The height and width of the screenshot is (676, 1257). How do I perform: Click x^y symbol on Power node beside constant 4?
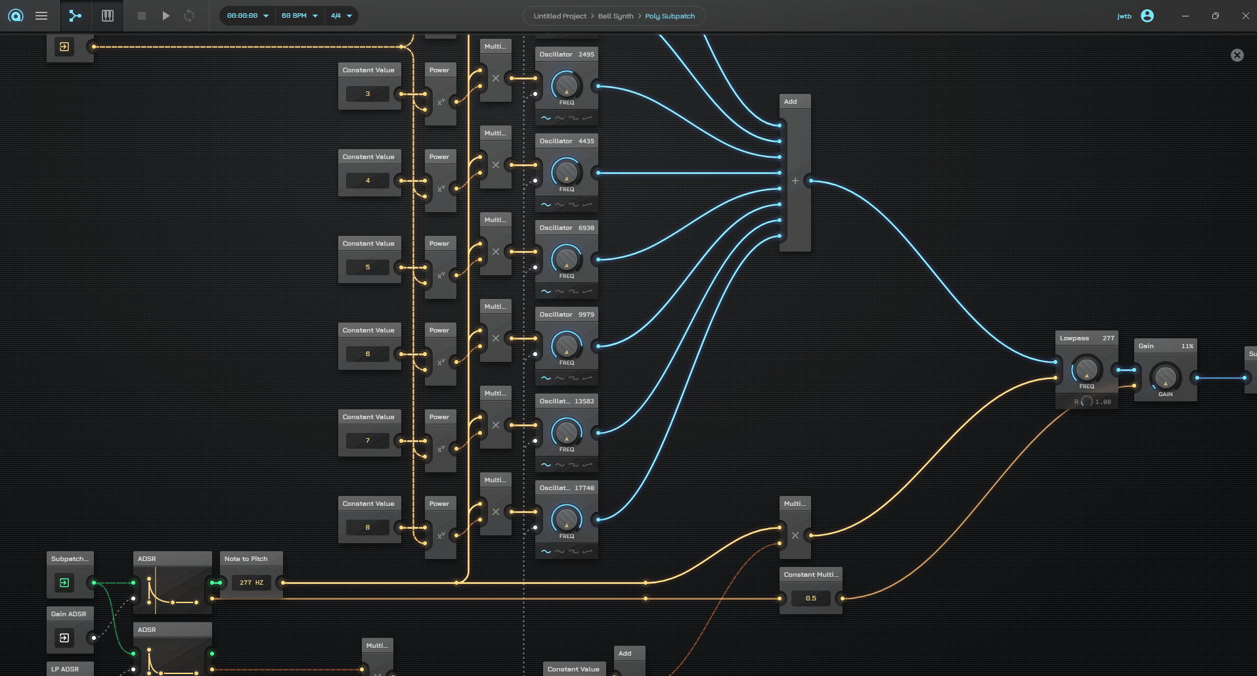click(441, 189)
